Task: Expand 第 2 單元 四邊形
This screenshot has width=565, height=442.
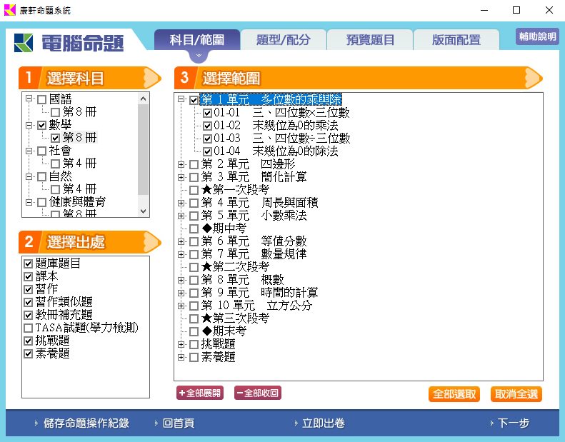Action: tap(181, 164)
